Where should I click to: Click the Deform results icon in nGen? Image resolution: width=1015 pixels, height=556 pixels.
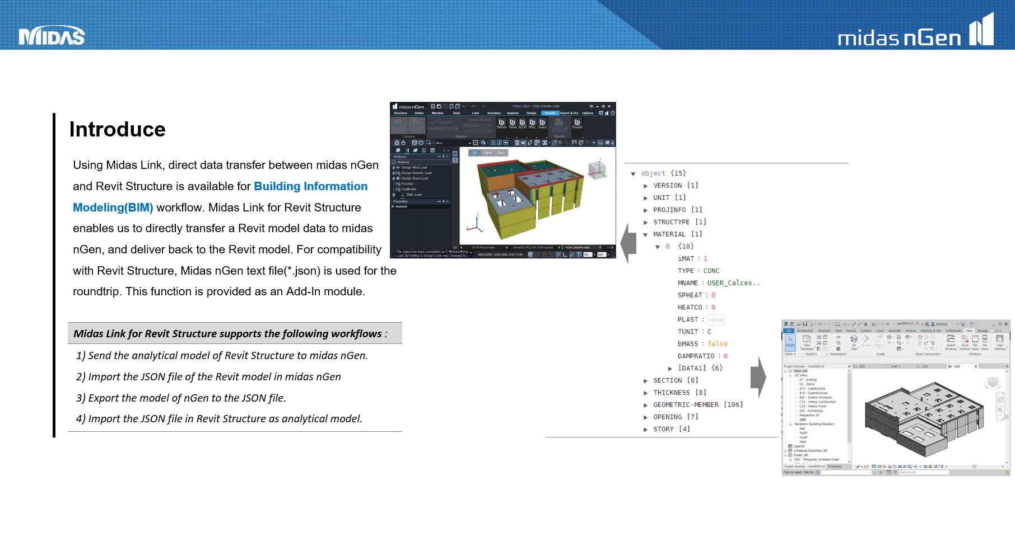pos(501,123)
